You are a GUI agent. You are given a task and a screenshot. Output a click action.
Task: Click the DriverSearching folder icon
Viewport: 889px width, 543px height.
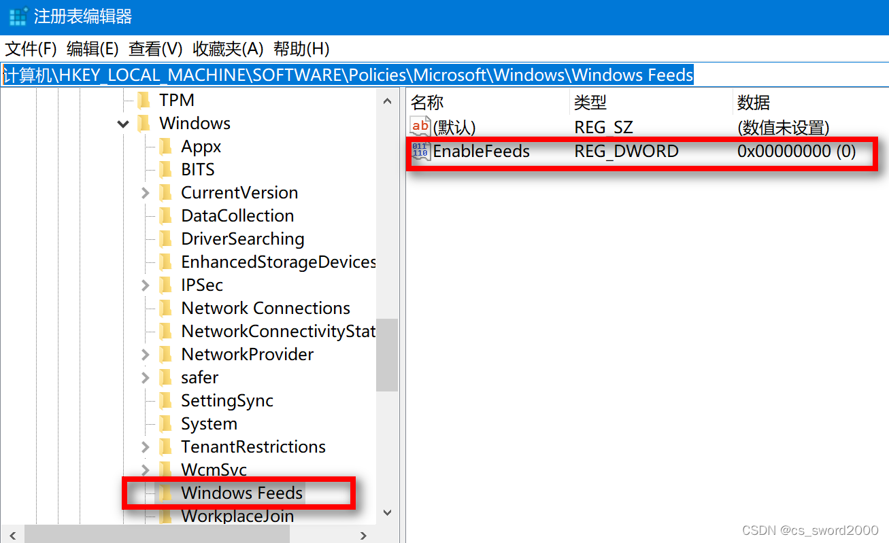click(x=165, y=239)
